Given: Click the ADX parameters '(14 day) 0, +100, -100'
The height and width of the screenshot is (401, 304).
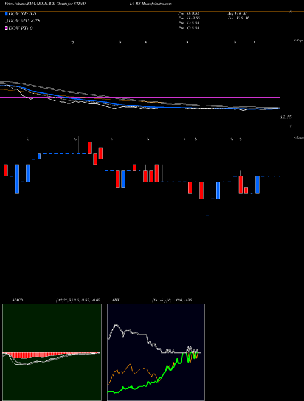Looking at the screenshot, I should coord(171,300).
